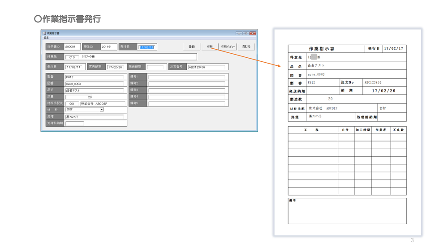
Task: Click the 登録 (register) button
Action: pyautogui.click(x=192, y=47)
